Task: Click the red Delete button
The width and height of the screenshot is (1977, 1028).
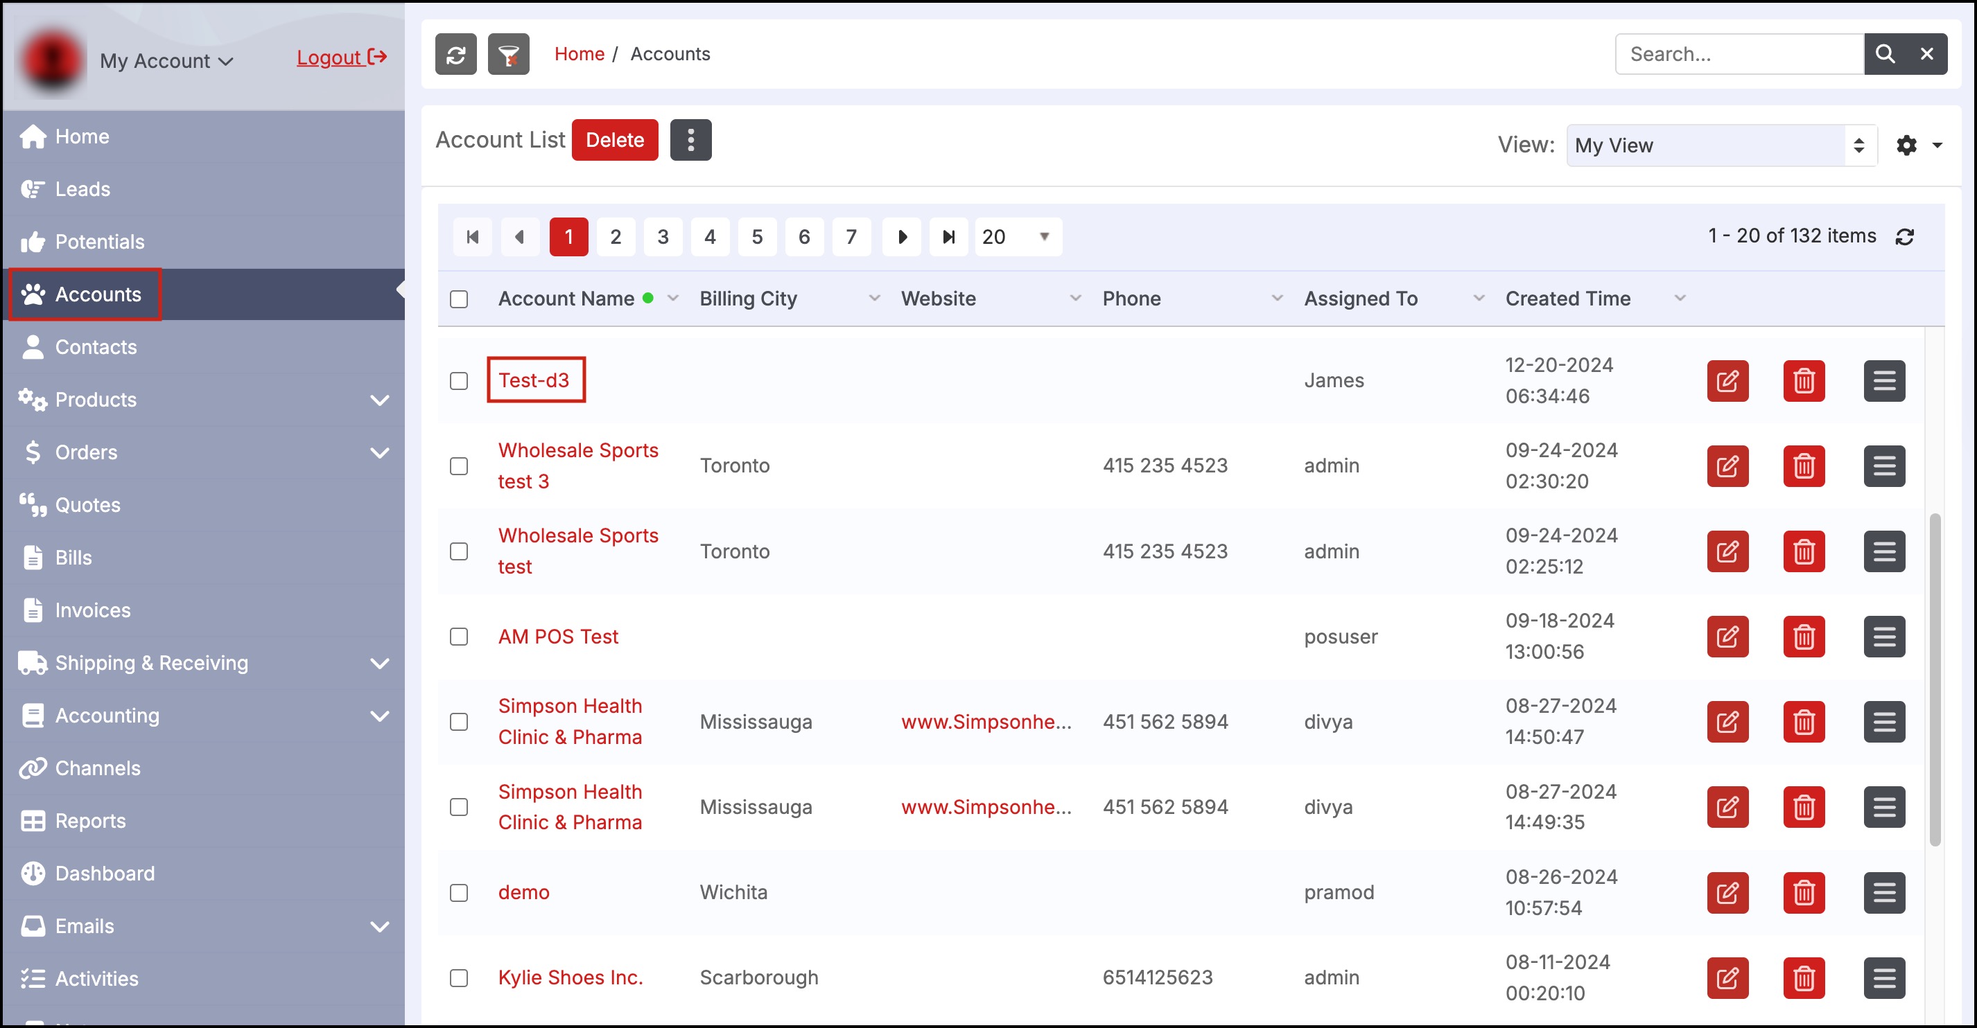Action: tap(614, 141)
